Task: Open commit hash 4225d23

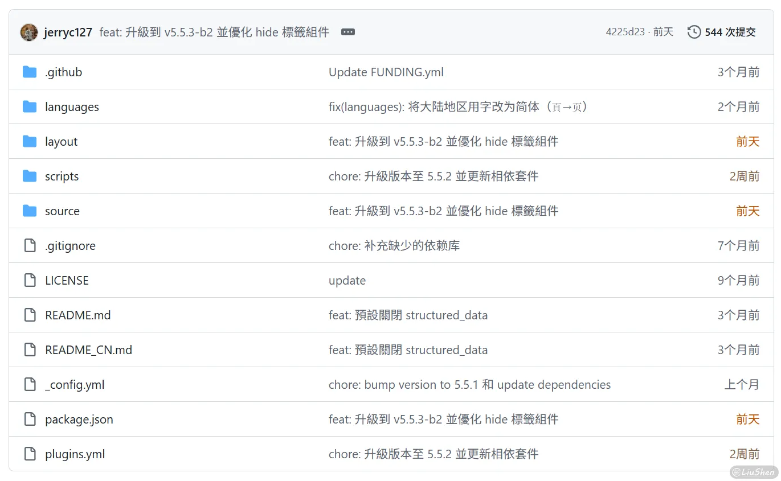Action: (625, 32)
